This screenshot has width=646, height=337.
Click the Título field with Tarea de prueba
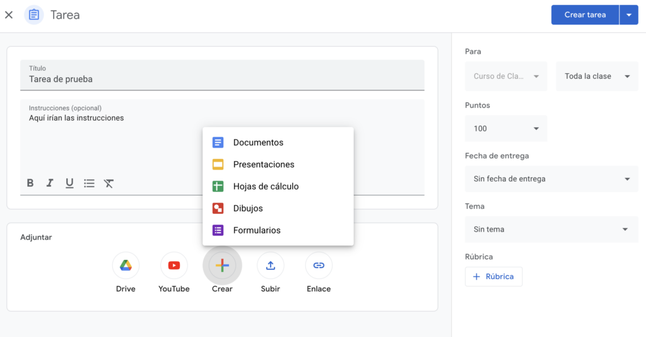click(x=222, y=75)
